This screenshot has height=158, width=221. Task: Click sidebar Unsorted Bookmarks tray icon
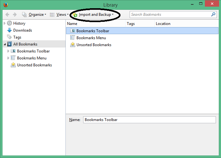[13, 65]
